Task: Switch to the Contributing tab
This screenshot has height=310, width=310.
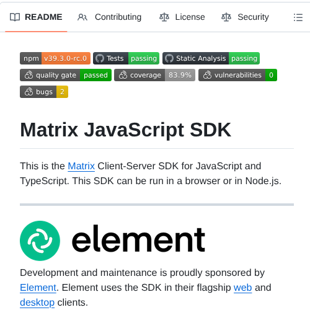Action: click(109, 17)
